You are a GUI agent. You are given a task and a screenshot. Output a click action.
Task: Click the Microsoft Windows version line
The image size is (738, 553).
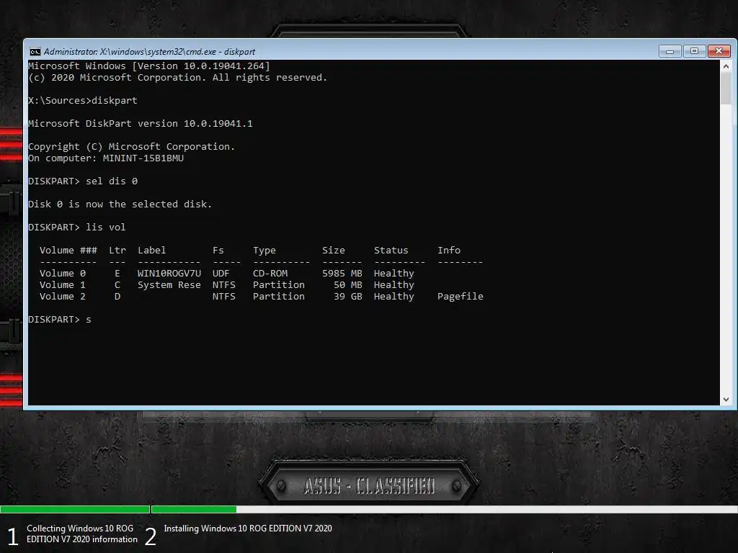click(149, 66)
